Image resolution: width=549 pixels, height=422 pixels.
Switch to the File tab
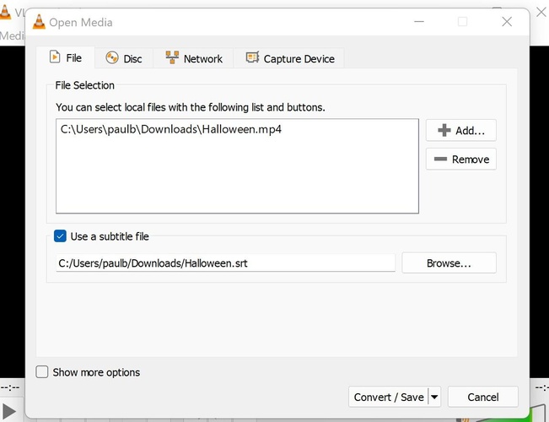point(66,57)
